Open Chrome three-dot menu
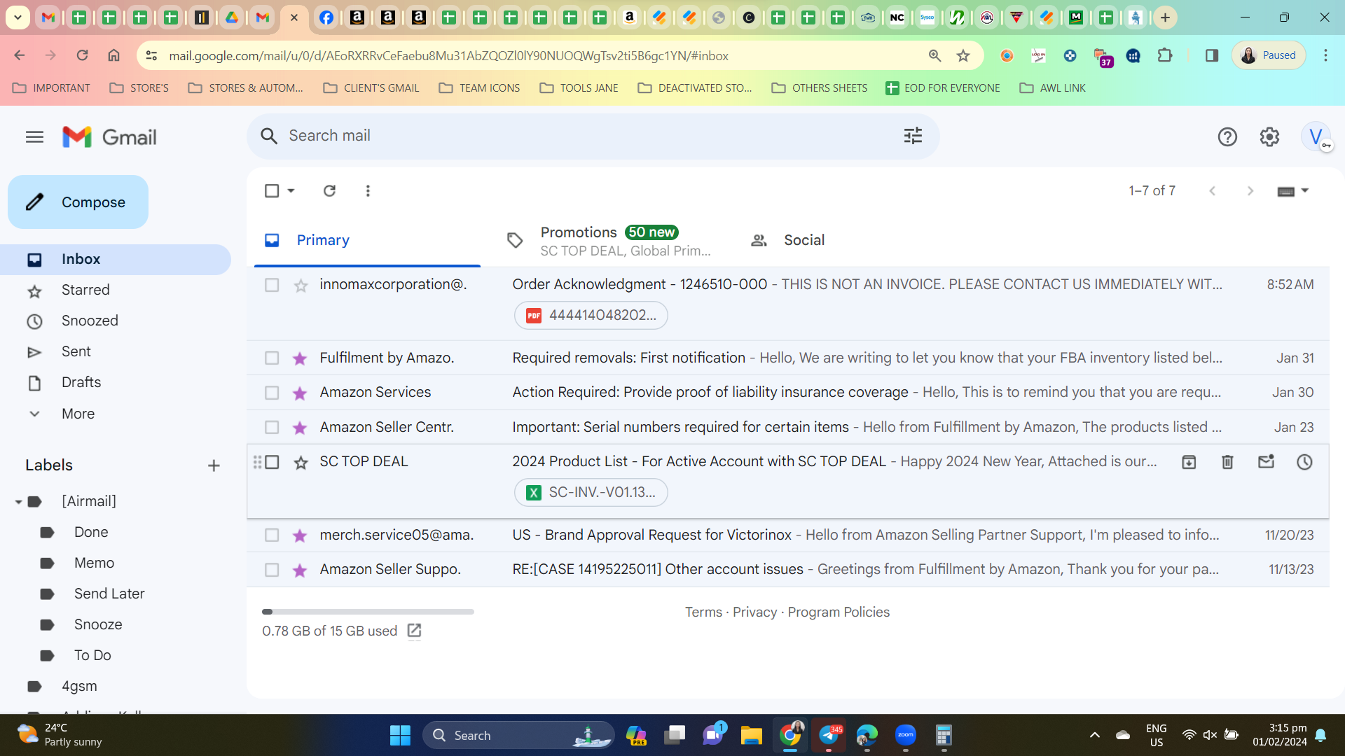 point(1325,55)
